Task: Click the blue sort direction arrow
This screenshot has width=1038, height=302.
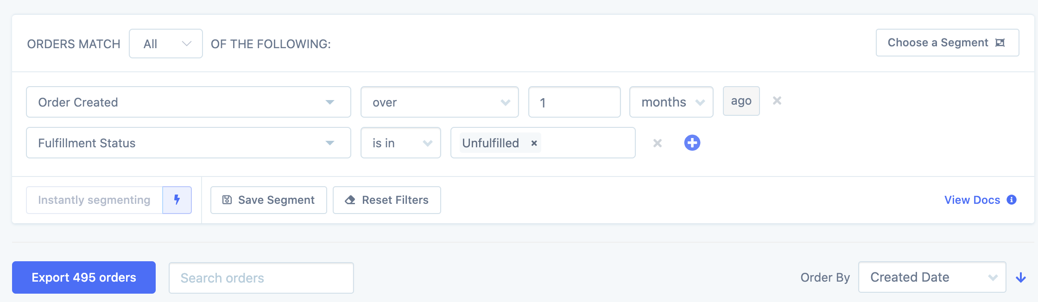Action: [1020, 277]
